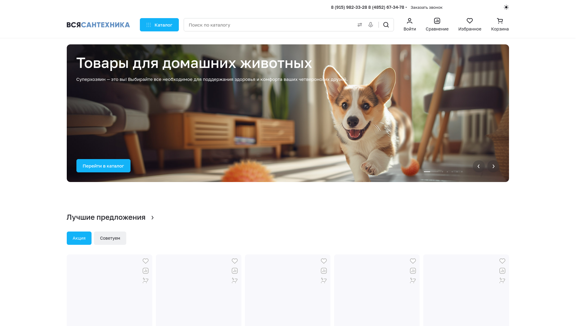The width and height of the screenshot is (580, 326).
Task: Click the chevron beside Лучшие предложения
Action: pyautogui.click(x=153, y=218)
